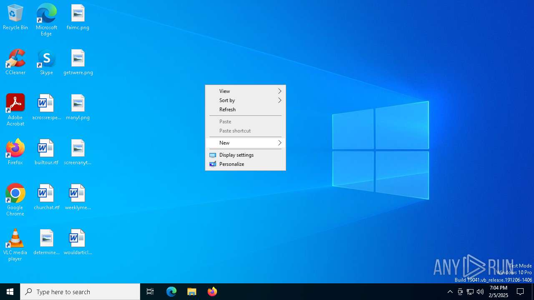Screen dimensions: 534x300
Task: Click the meet now tray icon
Action: click(460, 292)
